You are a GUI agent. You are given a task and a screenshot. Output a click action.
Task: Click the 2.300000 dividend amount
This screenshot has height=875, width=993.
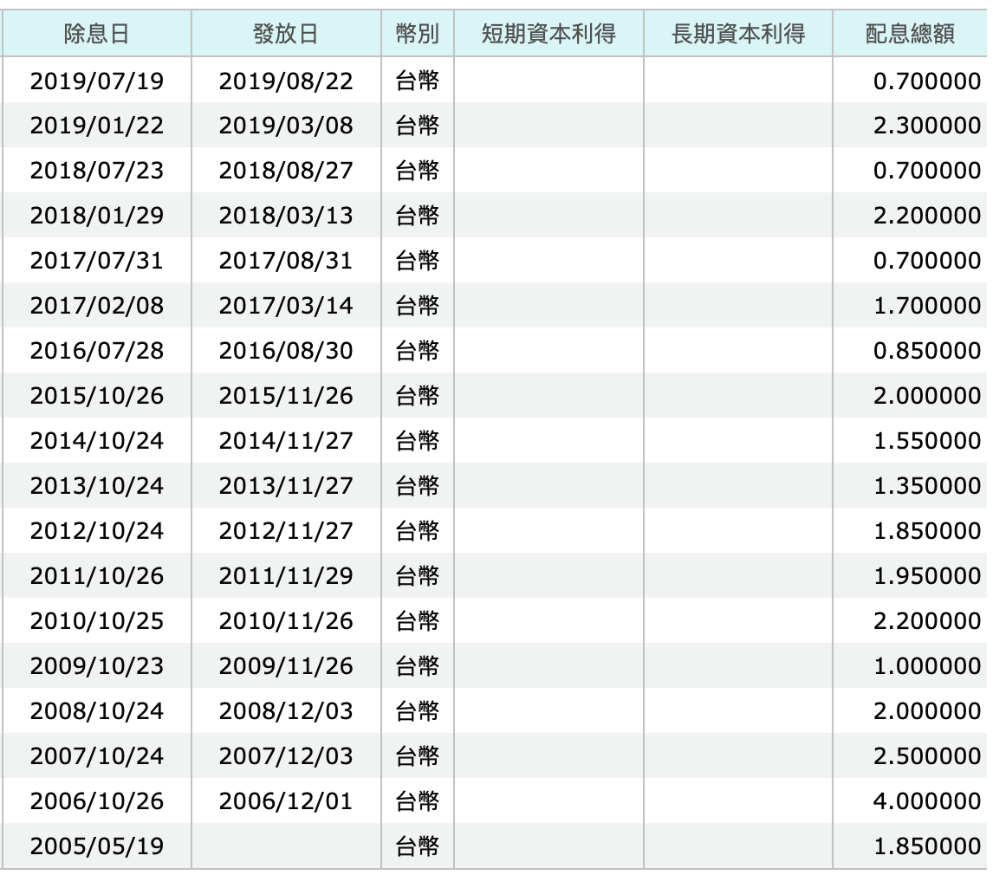tap(927, 126)
